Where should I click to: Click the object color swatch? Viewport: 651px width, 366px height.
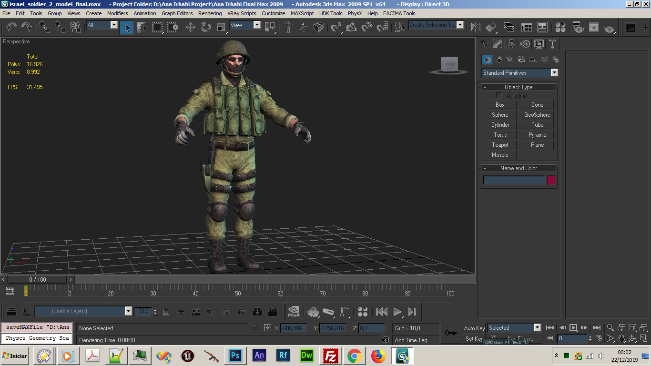551,180
